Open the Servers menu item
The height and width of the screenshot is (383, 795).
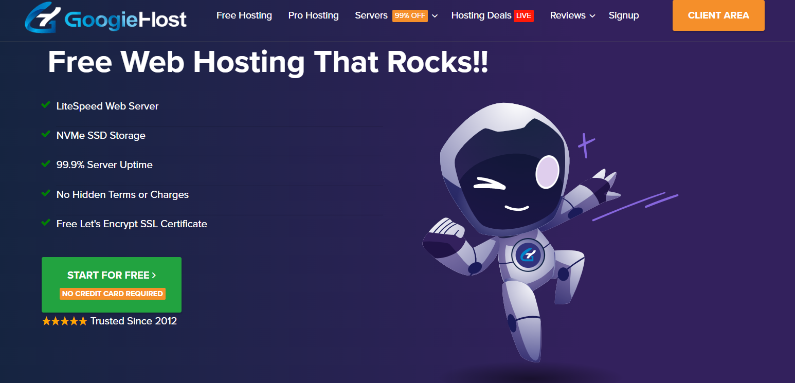pos(371,15)
